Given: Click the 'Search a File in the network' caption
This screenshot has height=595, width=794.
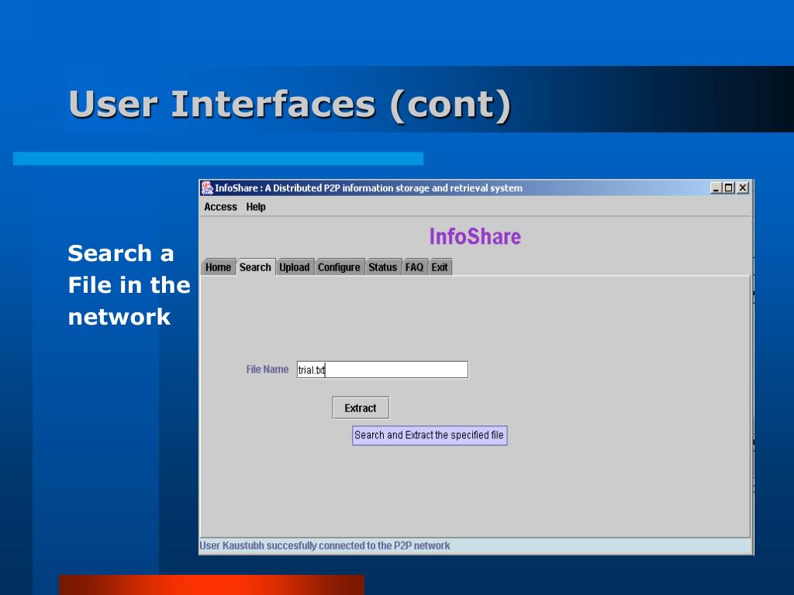Looking at the screenshot, I should pos(129,285).
